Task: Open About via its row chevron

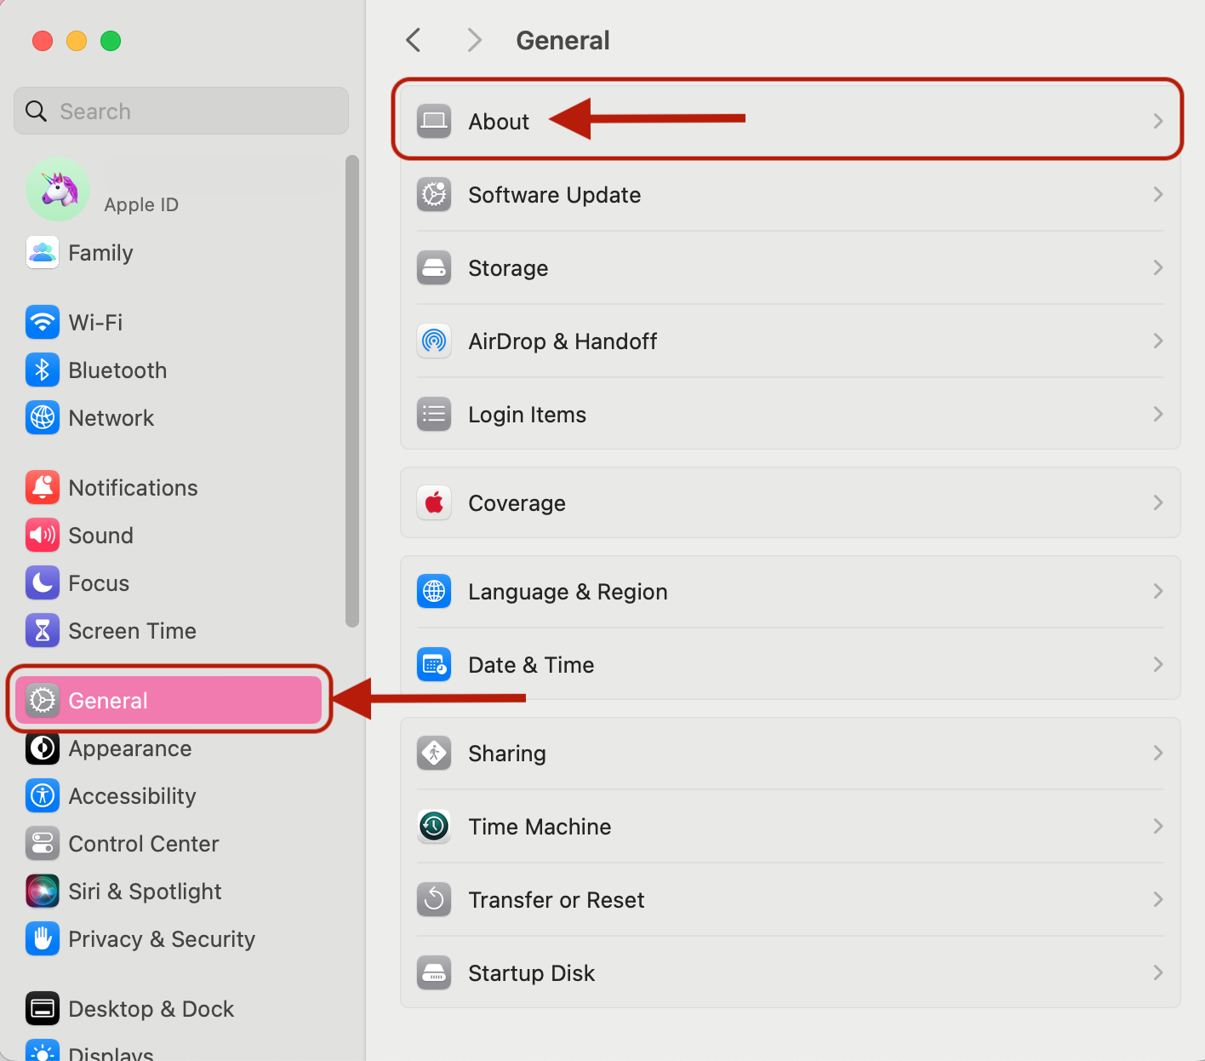Action: [x=1157, y=121]
